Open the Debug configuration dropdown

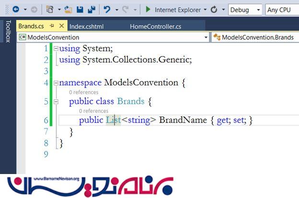click(245, 9)
